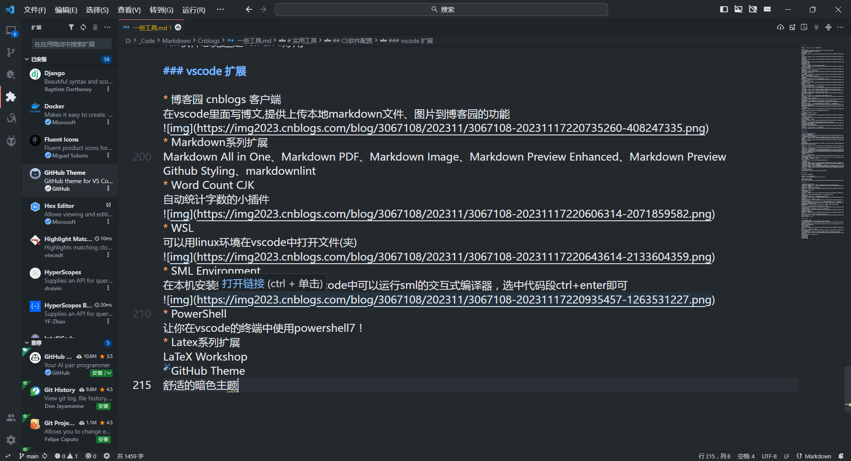Click the split-arrows icon in editor toolbar
851x461 pixels.
(x=828, y=27)
